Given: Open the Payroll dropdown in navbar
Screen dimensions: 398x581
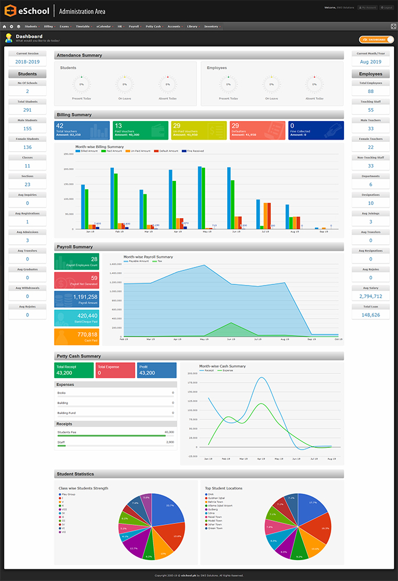Looking at the screenshot, I should [x=135, y=27].
